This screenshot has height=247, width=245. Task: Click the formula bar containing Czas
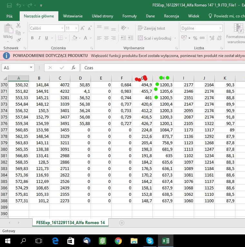click(161, 68)
